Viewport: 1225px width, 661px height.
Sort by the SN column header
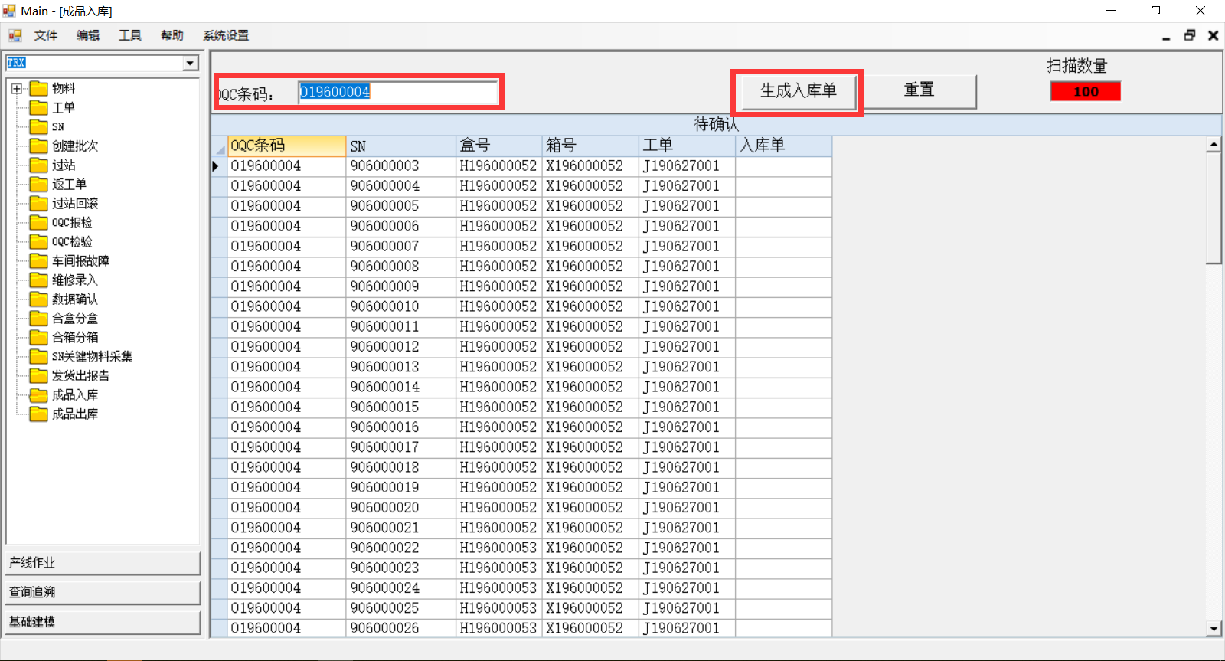pyautogui.click(x=400, y=146)
